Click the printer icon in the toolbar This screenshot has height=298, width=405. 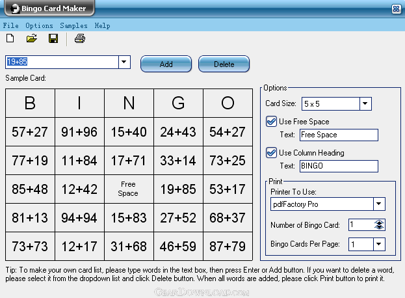click(80, 38)
